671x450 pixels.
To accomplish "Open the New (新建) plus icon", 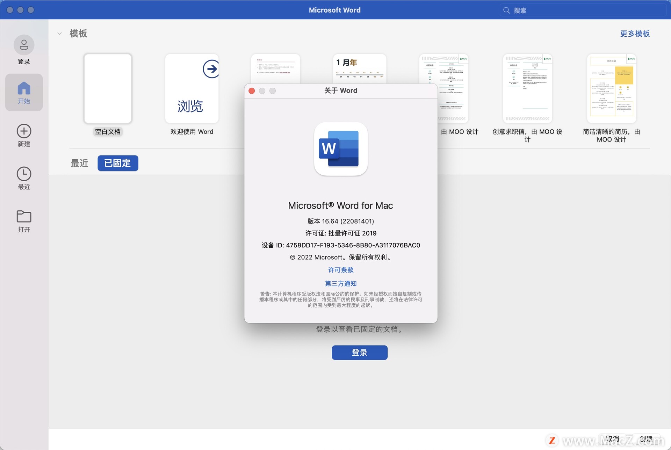I will point(24,131).
